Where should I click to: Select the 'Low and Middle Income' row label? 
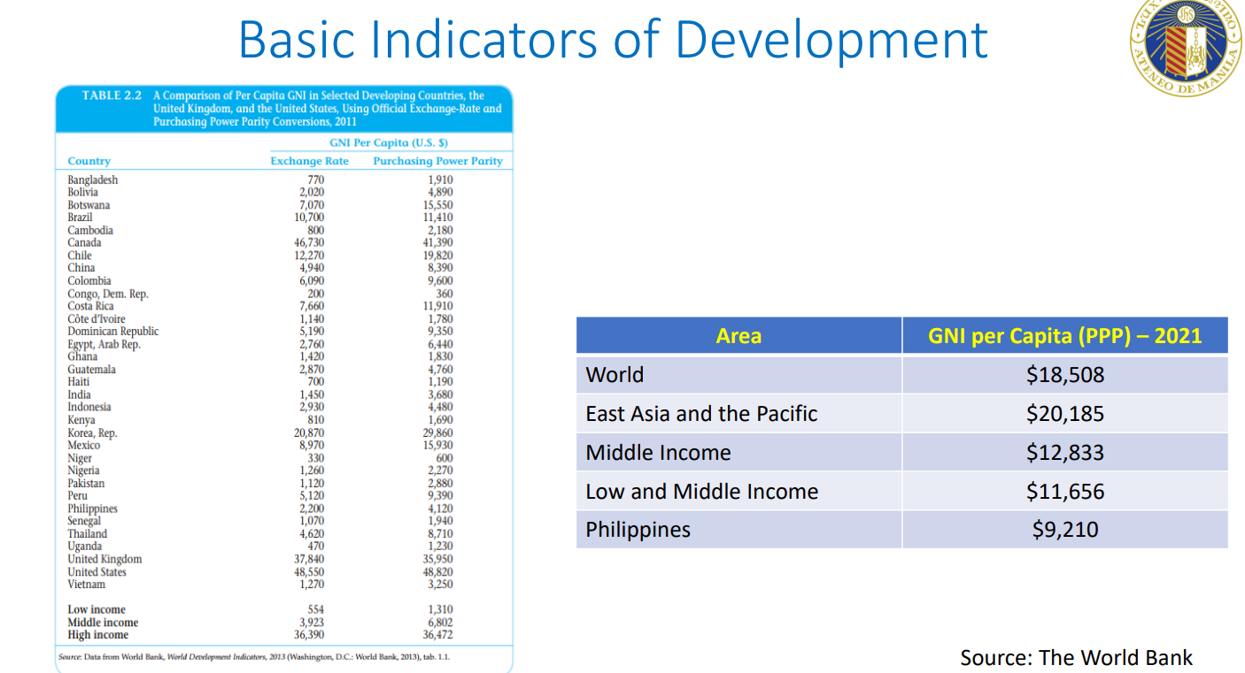coord(701,492)
